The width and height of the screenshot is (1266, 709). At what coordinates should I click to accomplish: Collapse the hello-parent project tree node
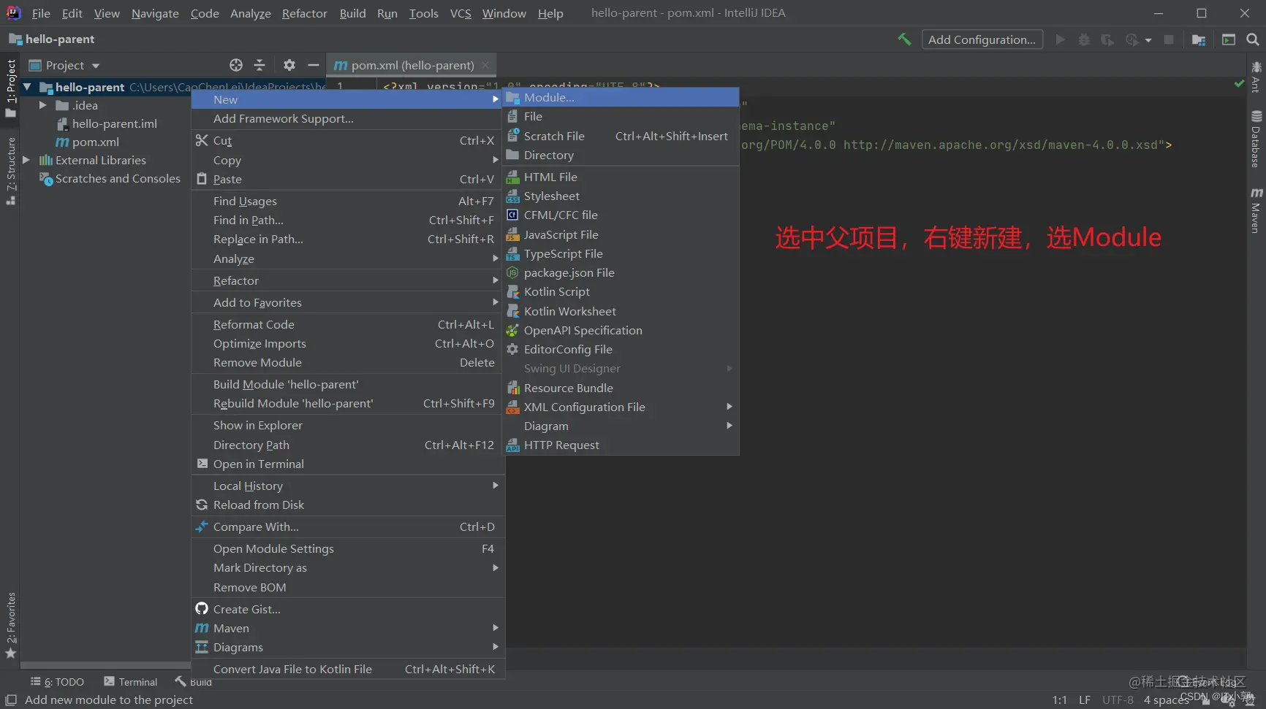(27, 87)
